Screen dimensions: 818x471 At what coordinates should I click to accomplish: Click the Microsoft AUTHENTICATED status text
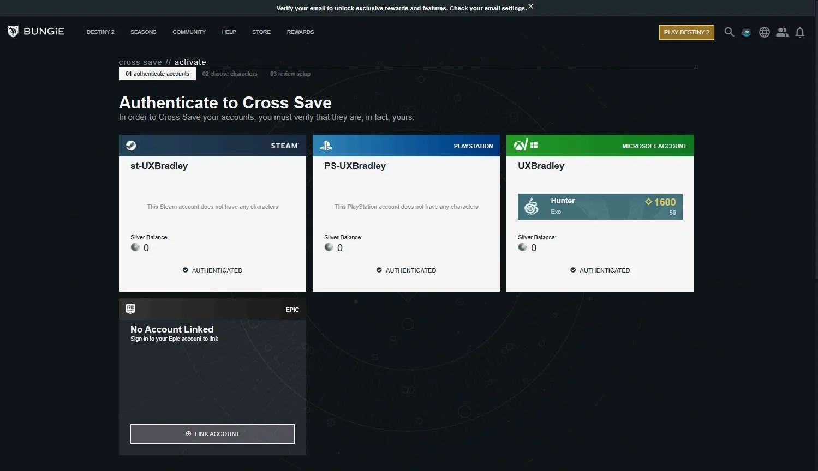[605, 270]
